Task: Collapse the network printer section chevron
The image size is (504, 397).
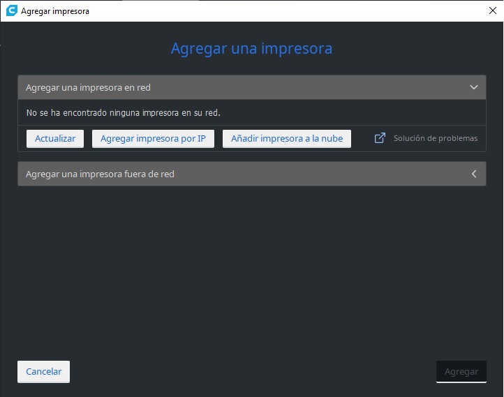Action: pos(474,87)
